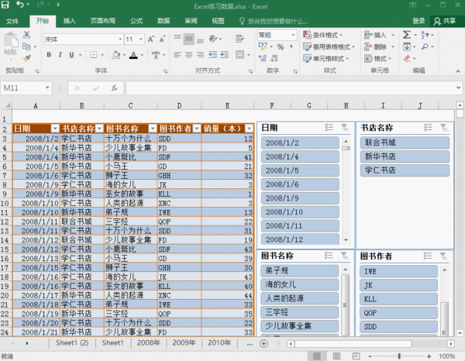Select slicer item 2008/1/5
Viewport: 465px width, 361px height.
300,170
